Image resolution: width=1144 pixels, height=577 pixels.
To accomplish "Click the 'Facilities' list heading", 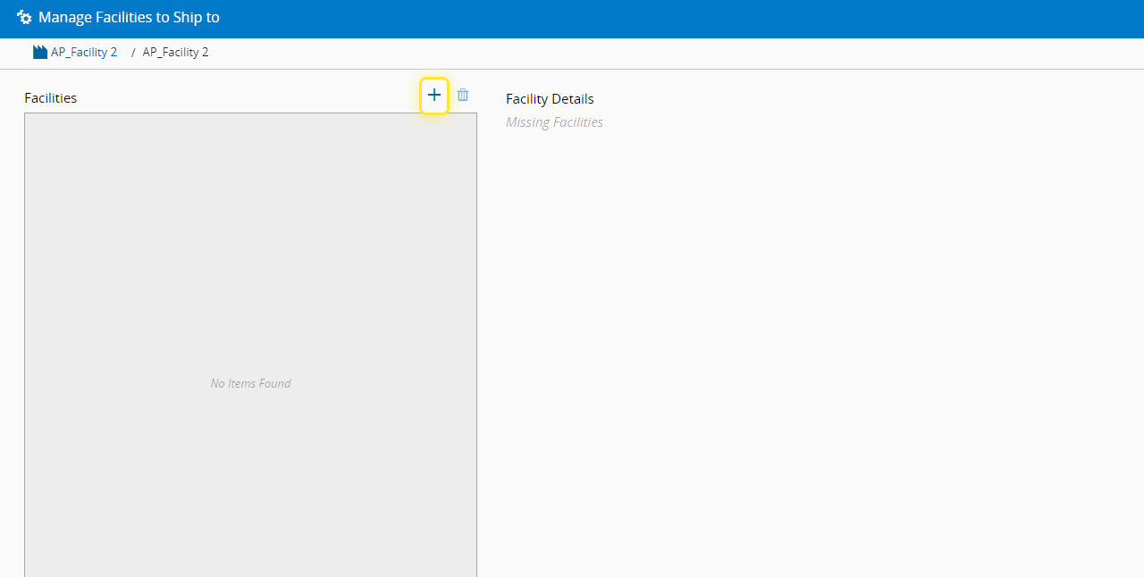I will [x=51, y=98].
